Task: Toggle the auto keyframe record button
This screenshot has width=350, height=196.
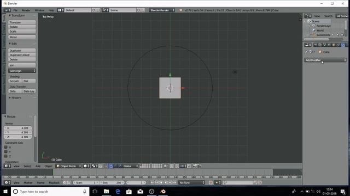Action: (x=211, y=182)
